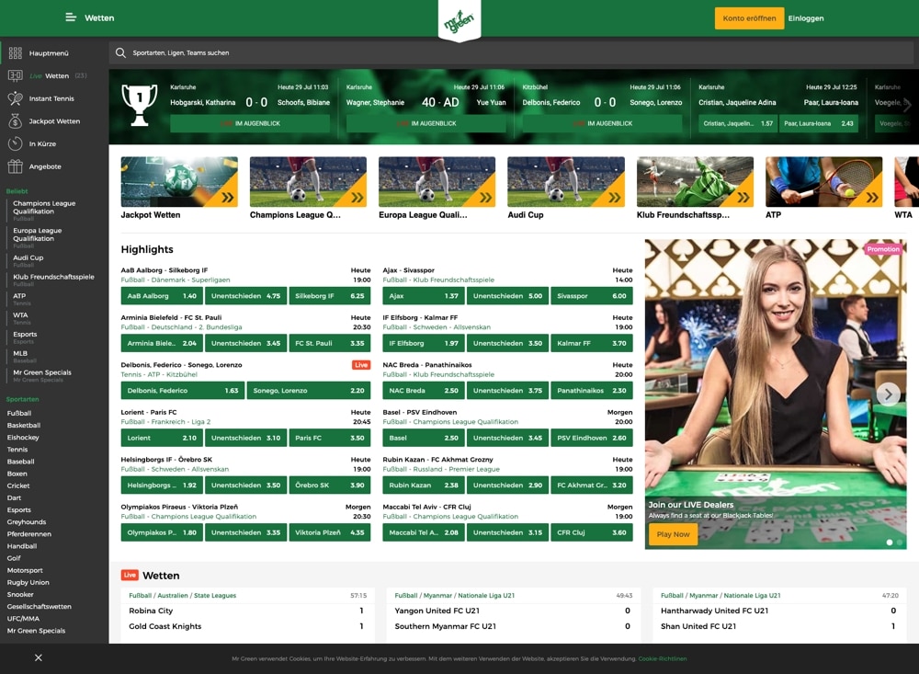Select Eishockey in Sportarten list

(x=23, y=438)
